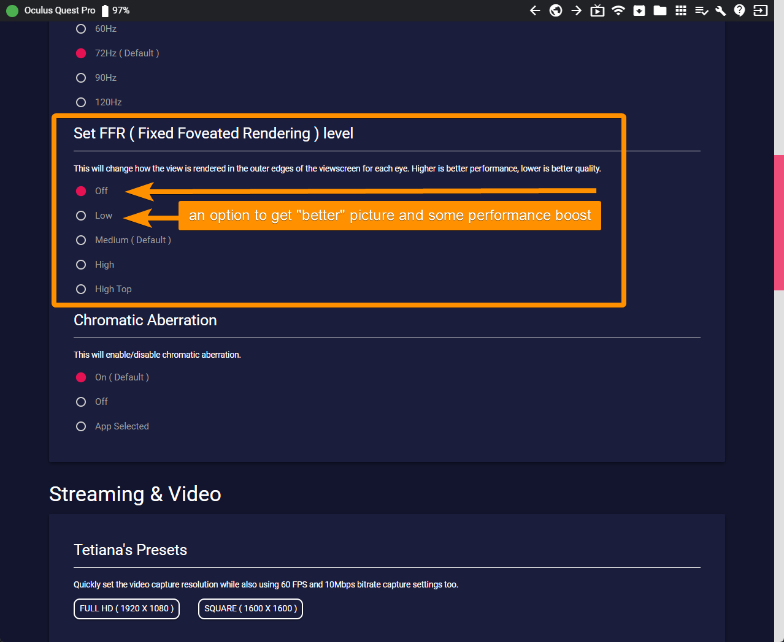
Task: Click the green device connection status indicator
Action: [12, 10]
